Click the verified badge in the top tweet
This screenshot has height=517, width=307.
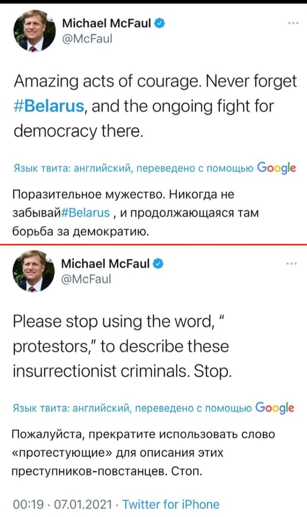tap(159, 23)
